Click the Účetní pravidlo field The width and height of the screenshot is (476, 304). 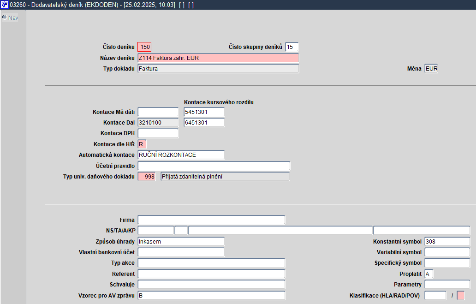(x=214, y=166)
